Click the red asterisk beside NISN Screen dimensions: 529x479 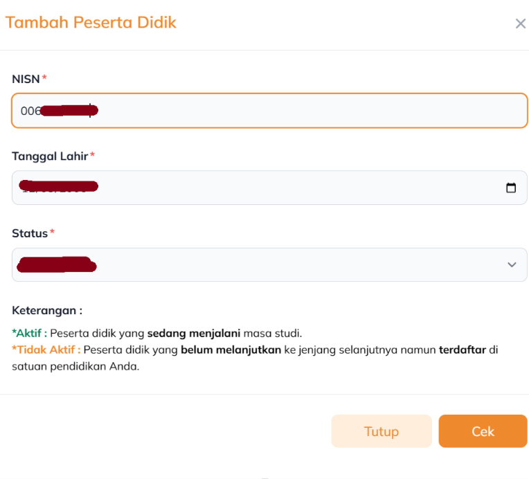44,78
